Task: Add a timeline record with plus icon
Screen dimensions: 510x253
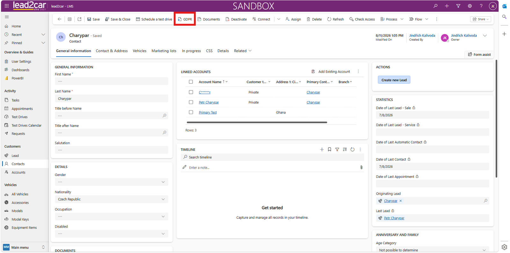Action: (x=322, y=150)
